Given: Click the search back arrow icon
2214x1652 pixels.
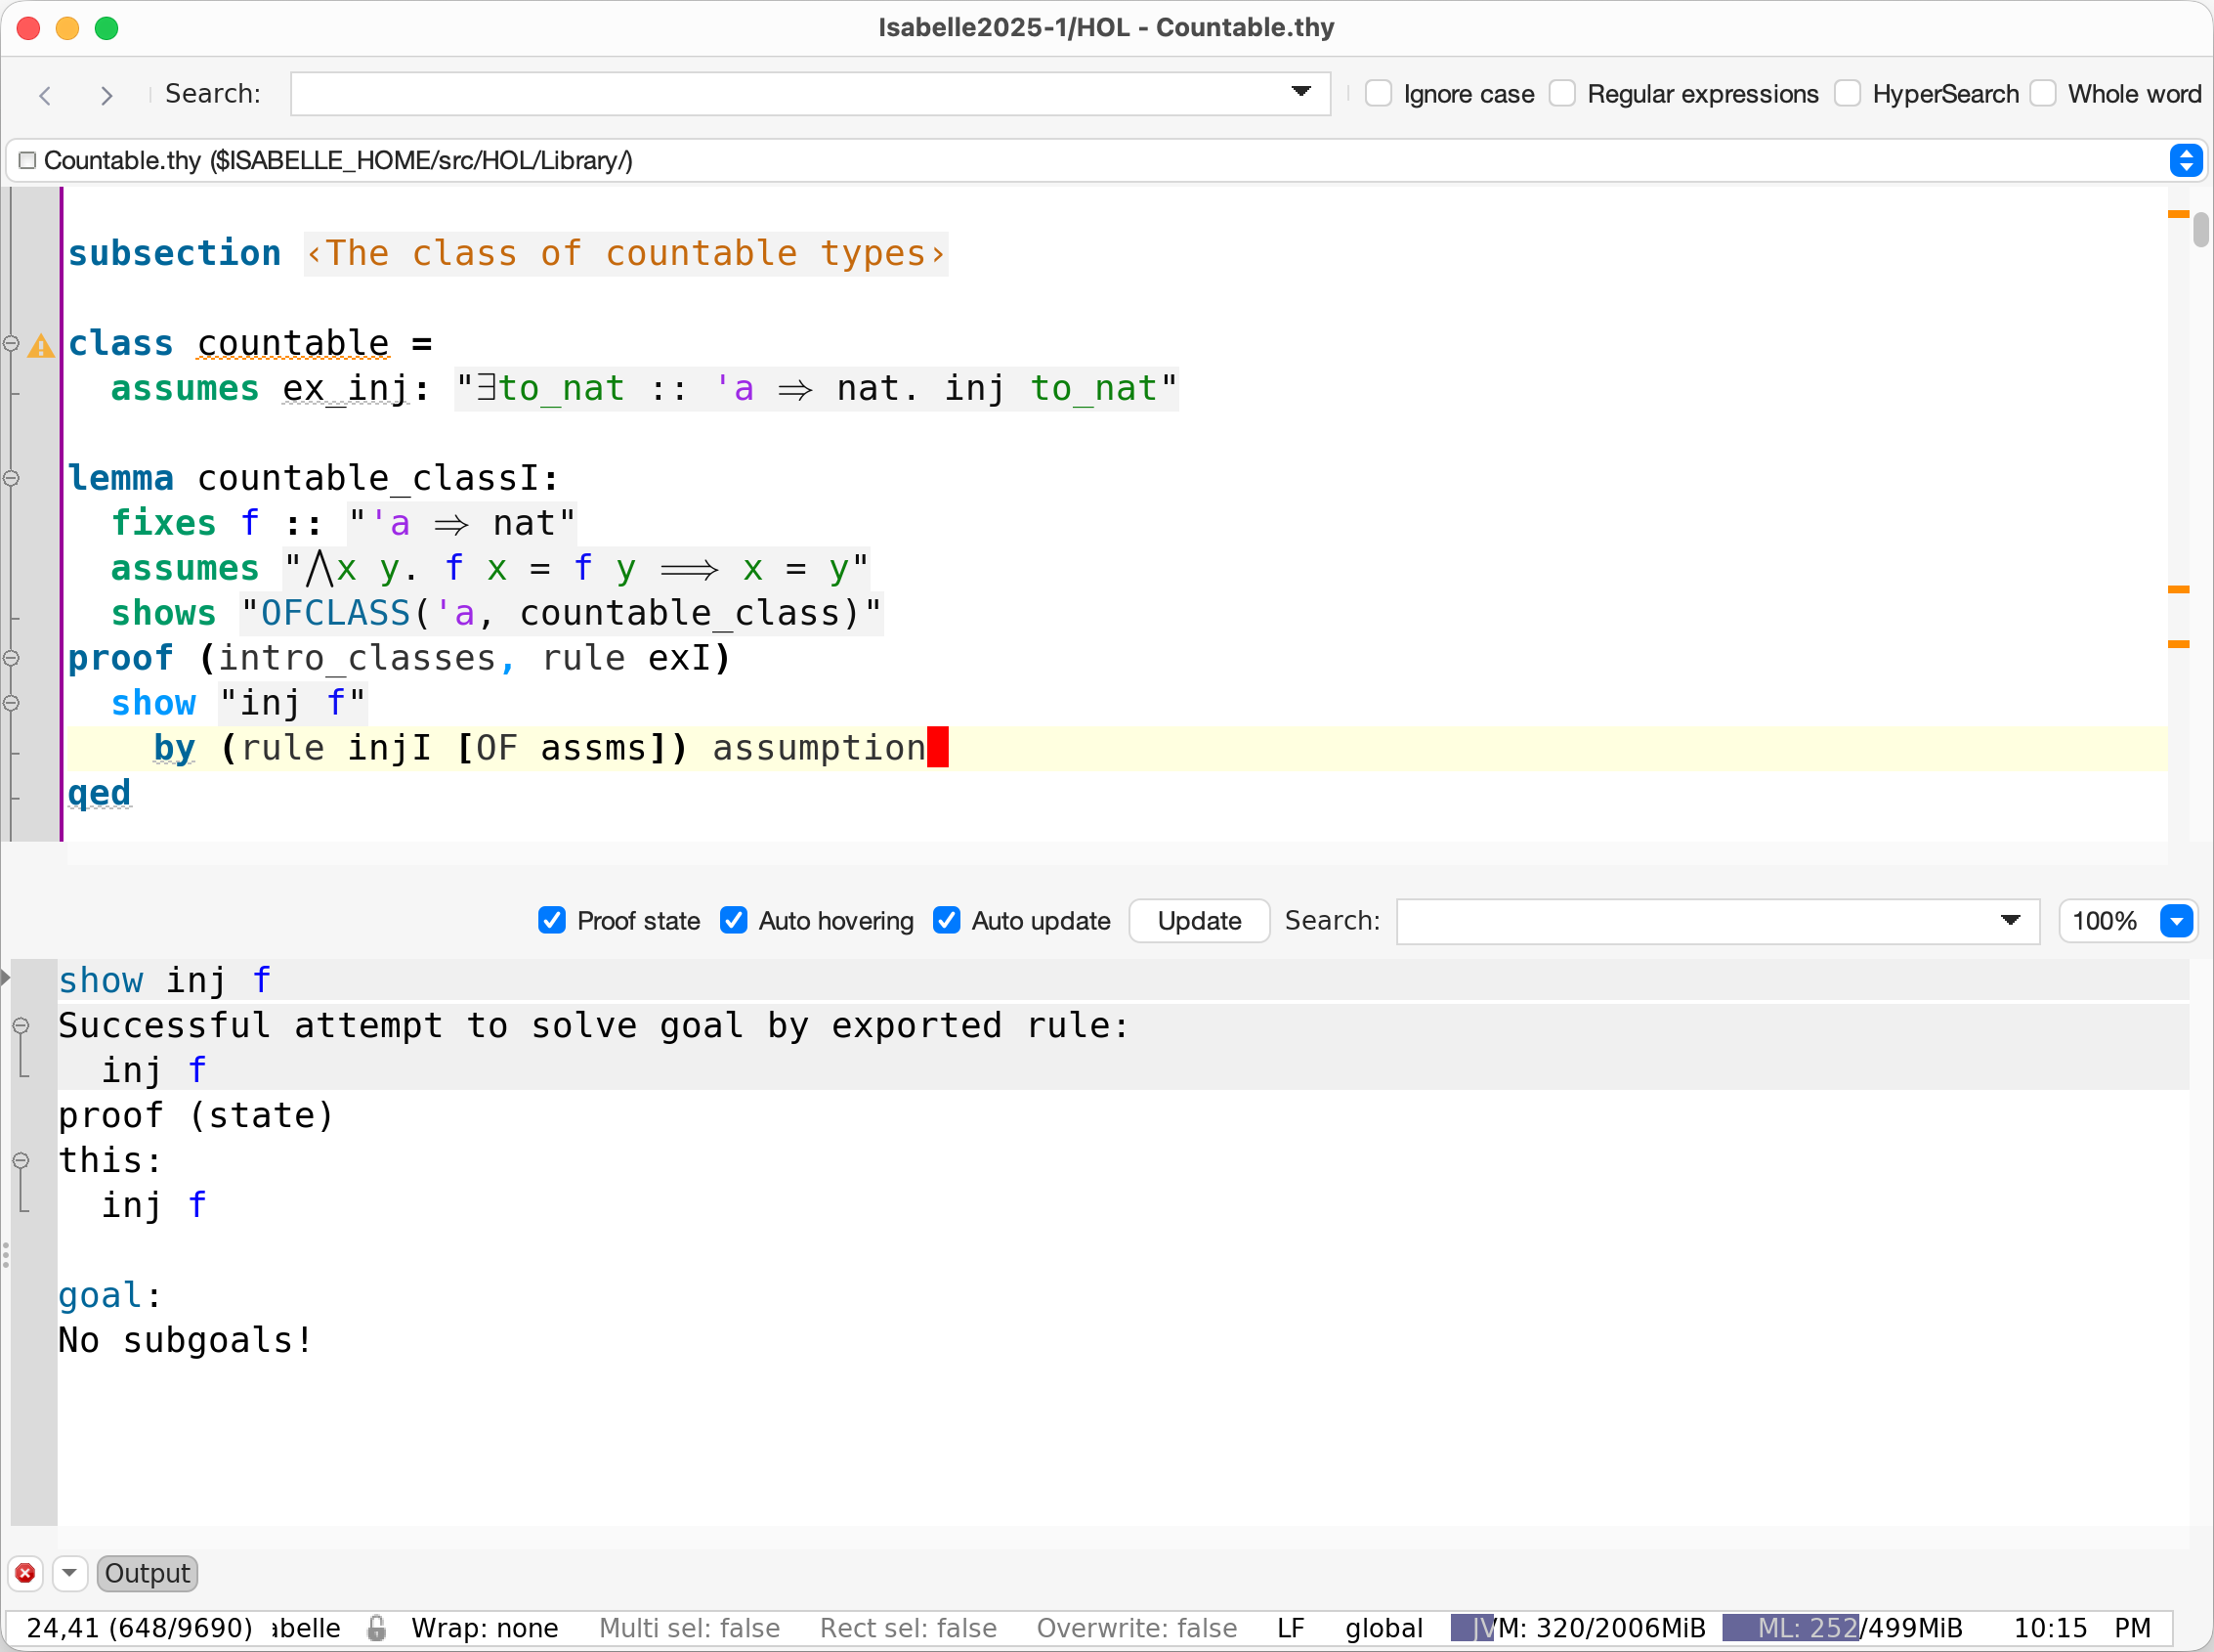Looking at the screenshot, I should pos(45,95).
